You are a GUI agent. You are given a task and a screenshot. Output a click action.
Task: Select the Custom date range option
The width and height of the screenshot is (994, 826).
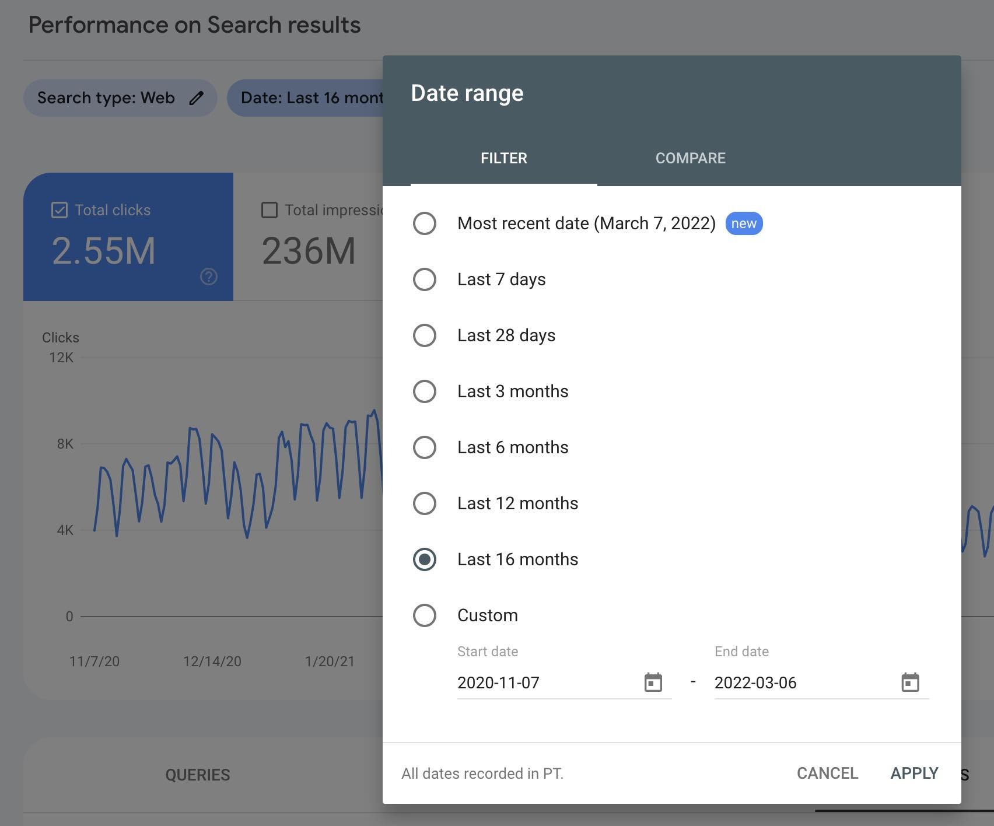coord(425,615)
